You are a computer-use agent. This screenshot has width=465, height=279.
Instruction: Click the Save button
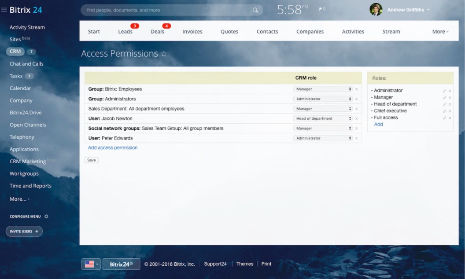(x=91, y=160)
